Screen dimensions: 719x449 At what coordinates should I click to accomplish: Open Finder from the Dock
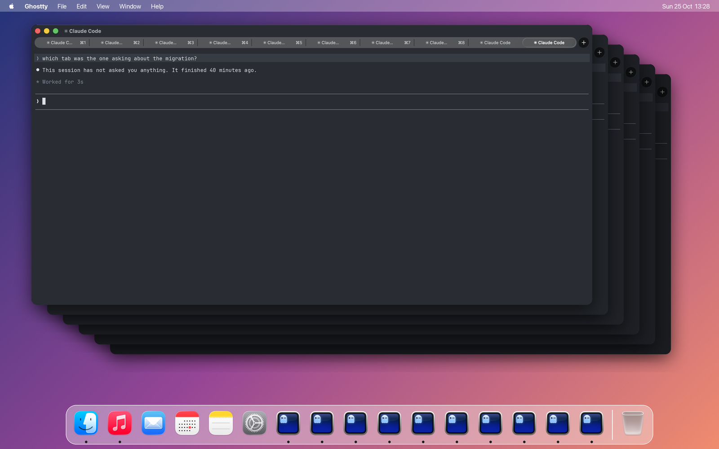(86, 423)
